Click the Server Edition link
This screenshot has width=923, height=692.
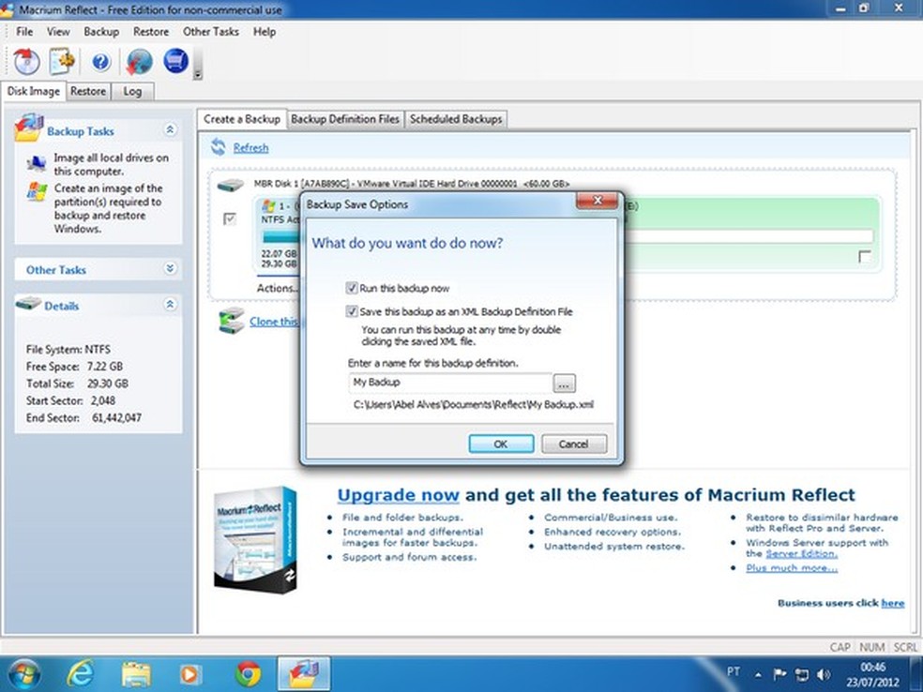[x=801, y=554]
